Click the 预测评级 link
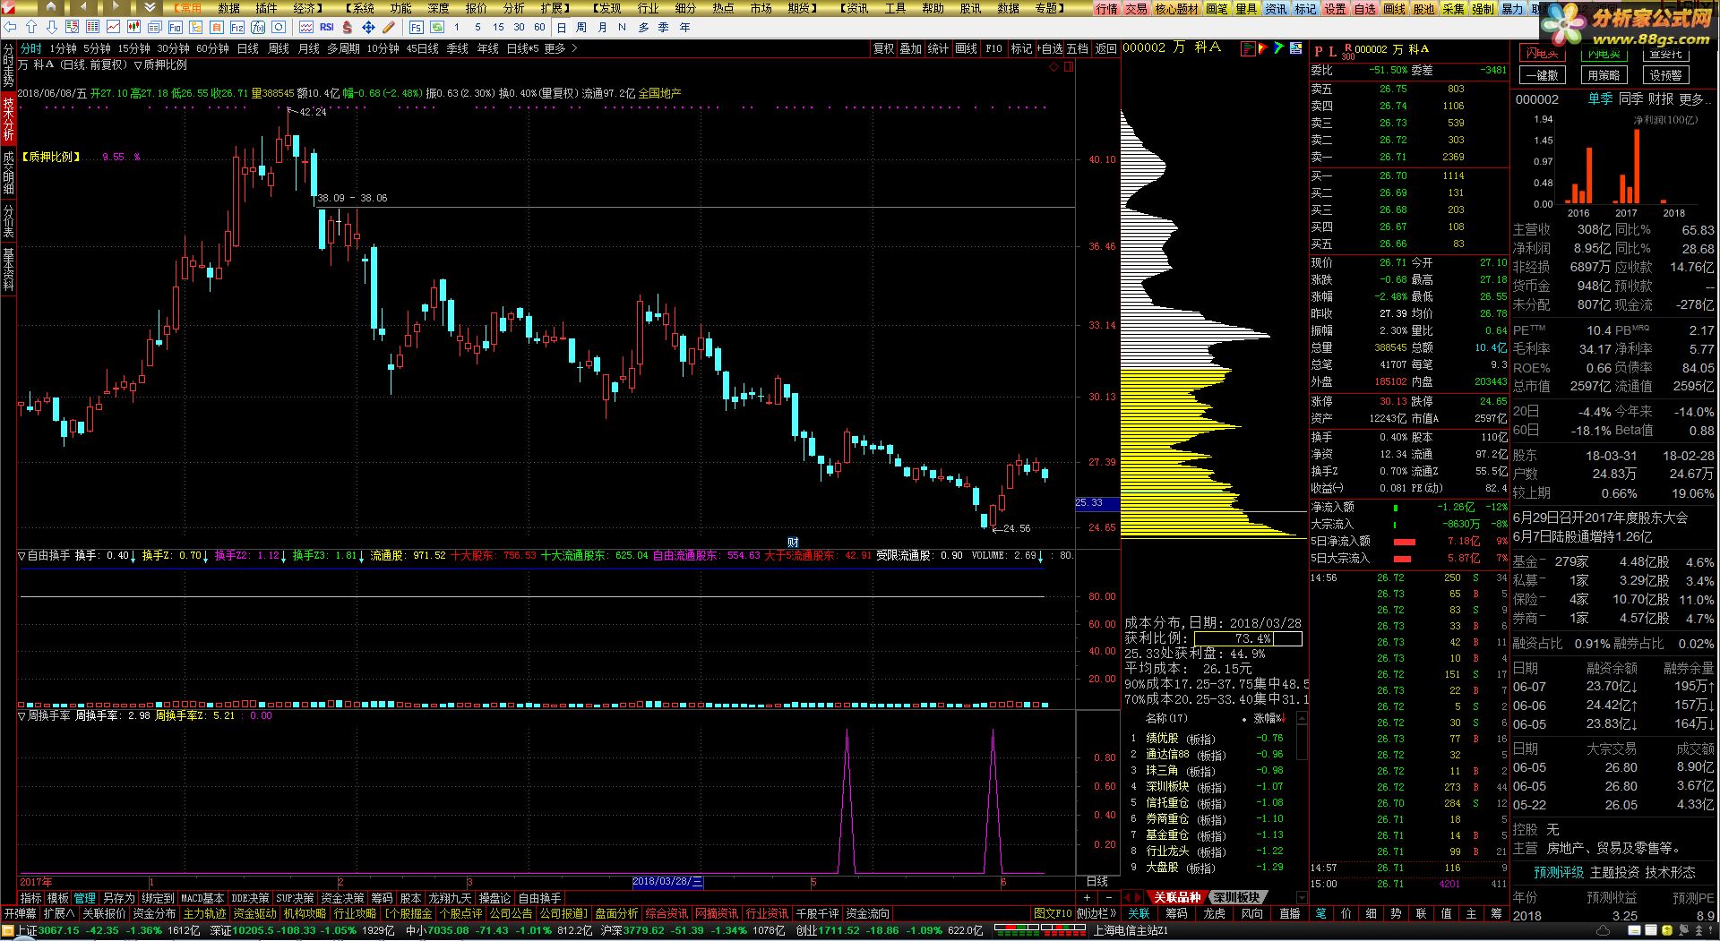 [x=1559, y=872]
